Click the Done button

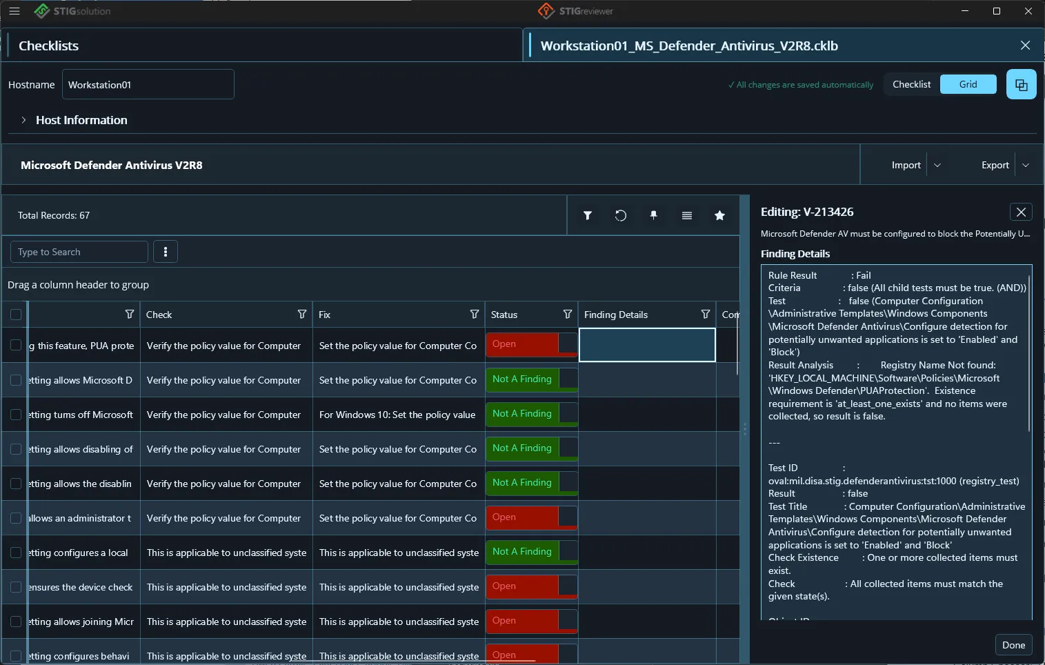(1013, 645)
